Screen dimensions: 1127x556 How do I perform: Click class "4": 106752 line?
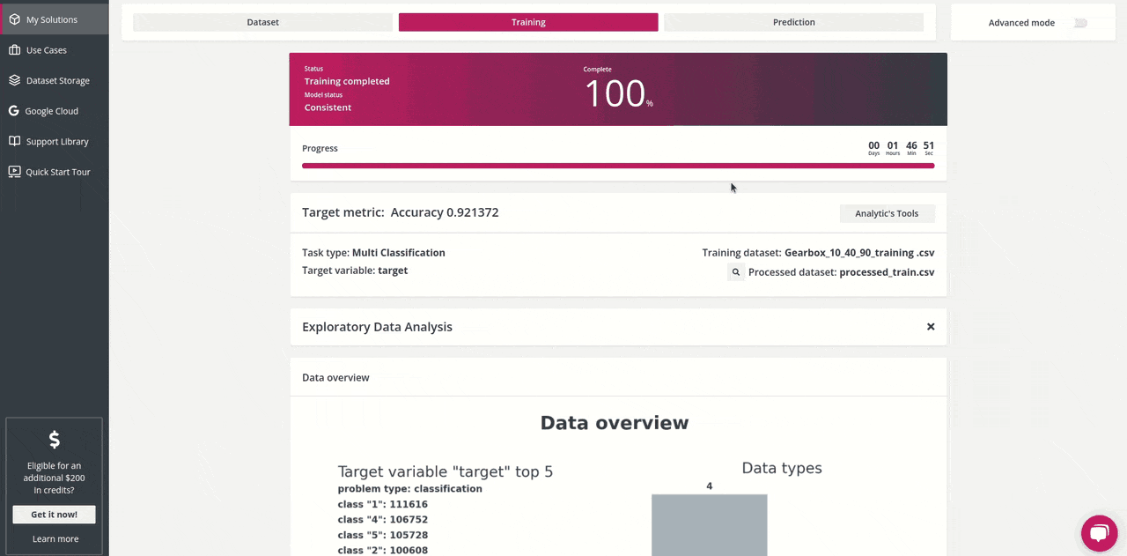tap(383, 520)
